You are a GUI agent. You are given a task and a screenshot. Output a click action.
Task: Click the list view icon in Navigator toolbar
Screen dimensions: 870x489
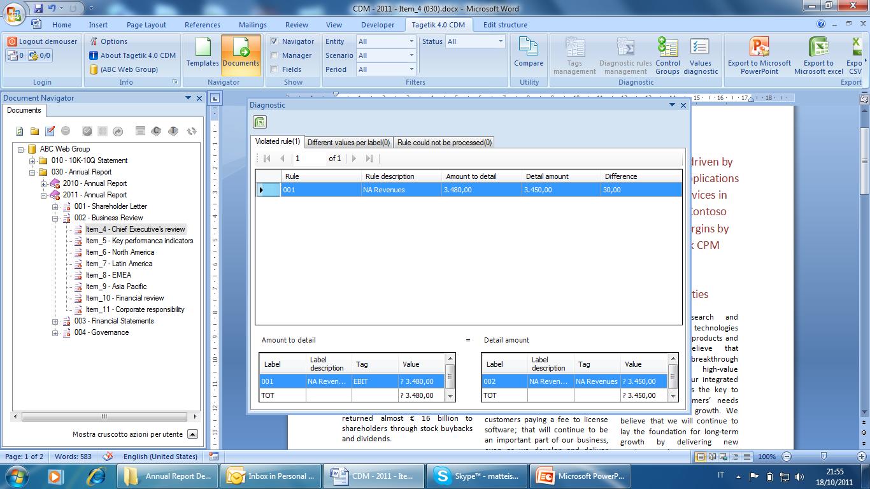point(140,131)
